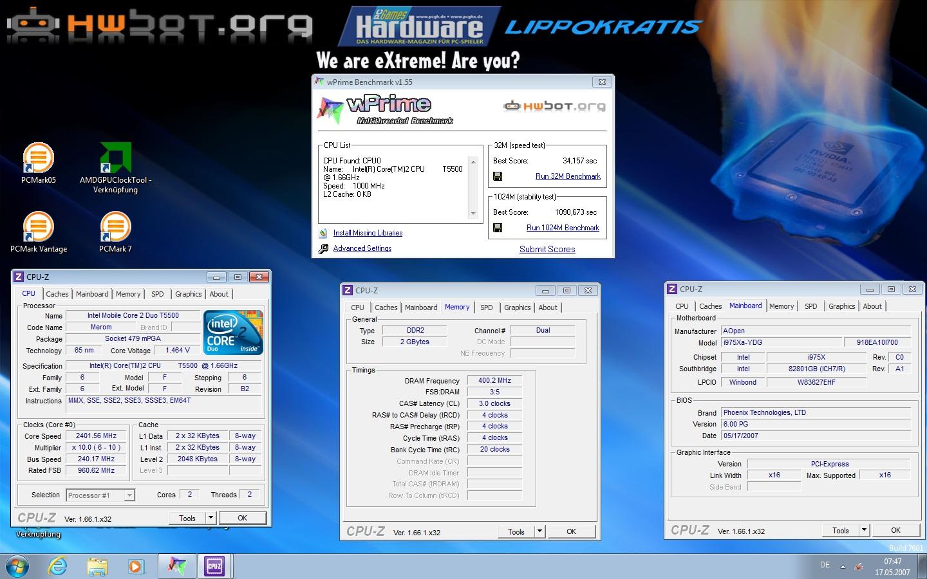This screenshot has height=579, width=927.
Task: Open Mainboard tab in CPU-Z CPU window
Action: pyautogui.click(x=92, y=294)
